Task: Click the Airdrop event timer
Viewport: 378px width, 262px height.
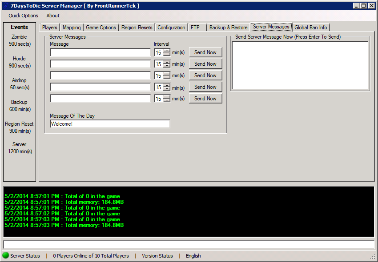Action: (20, 84)
